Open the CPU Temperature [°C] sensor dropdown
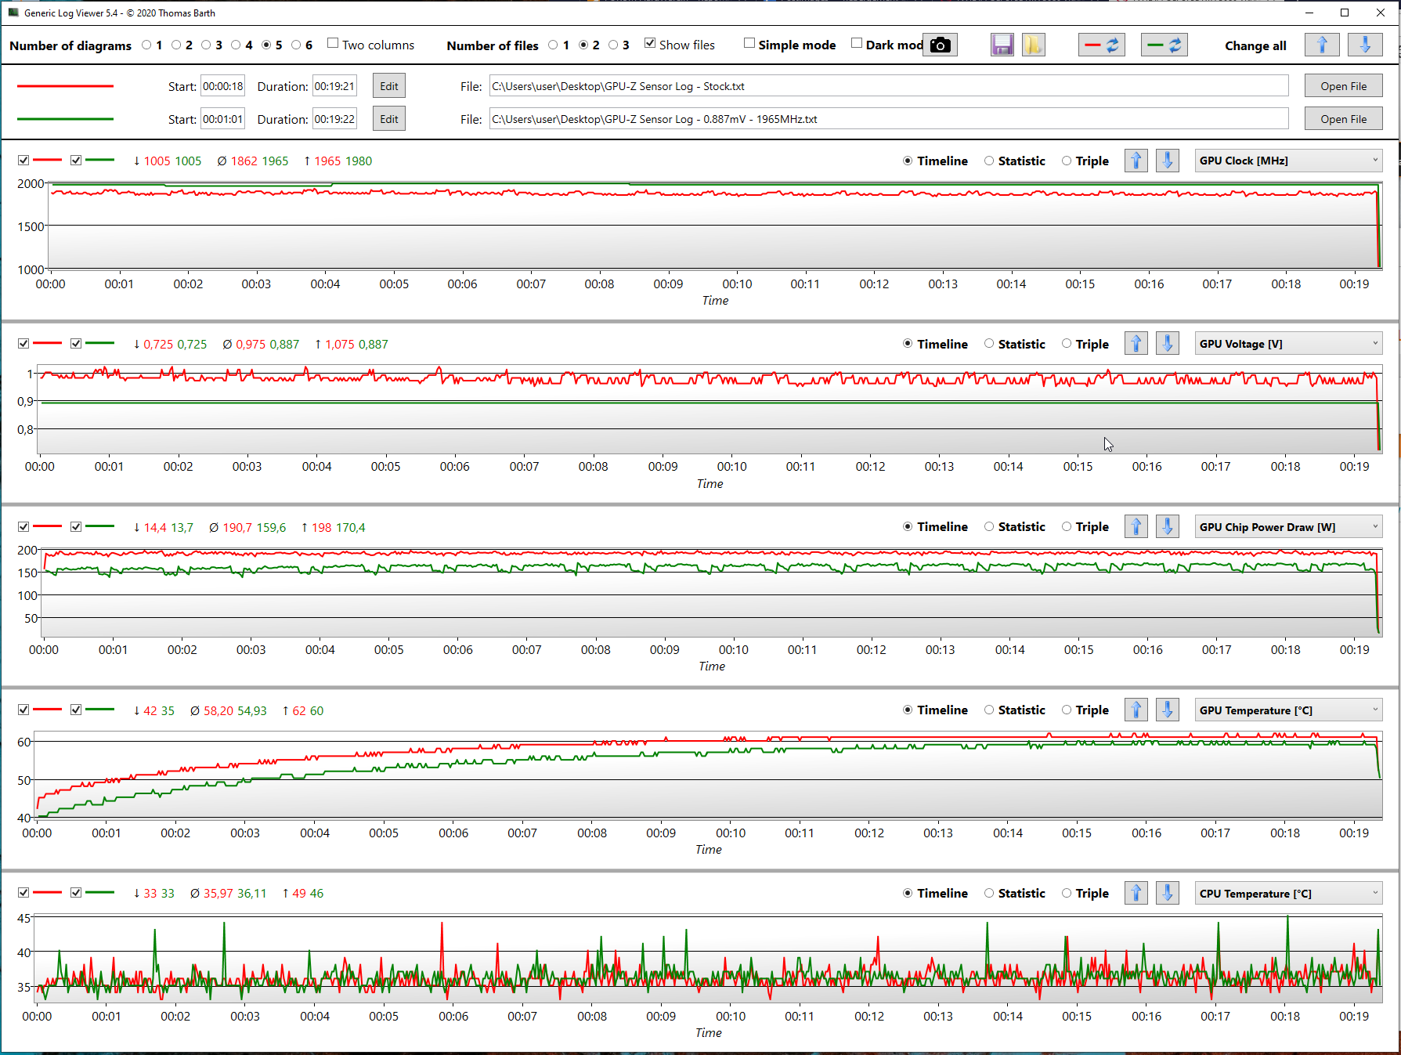The width and height of the screenshot is (1401, 1055). click(x=1288, y=894)
